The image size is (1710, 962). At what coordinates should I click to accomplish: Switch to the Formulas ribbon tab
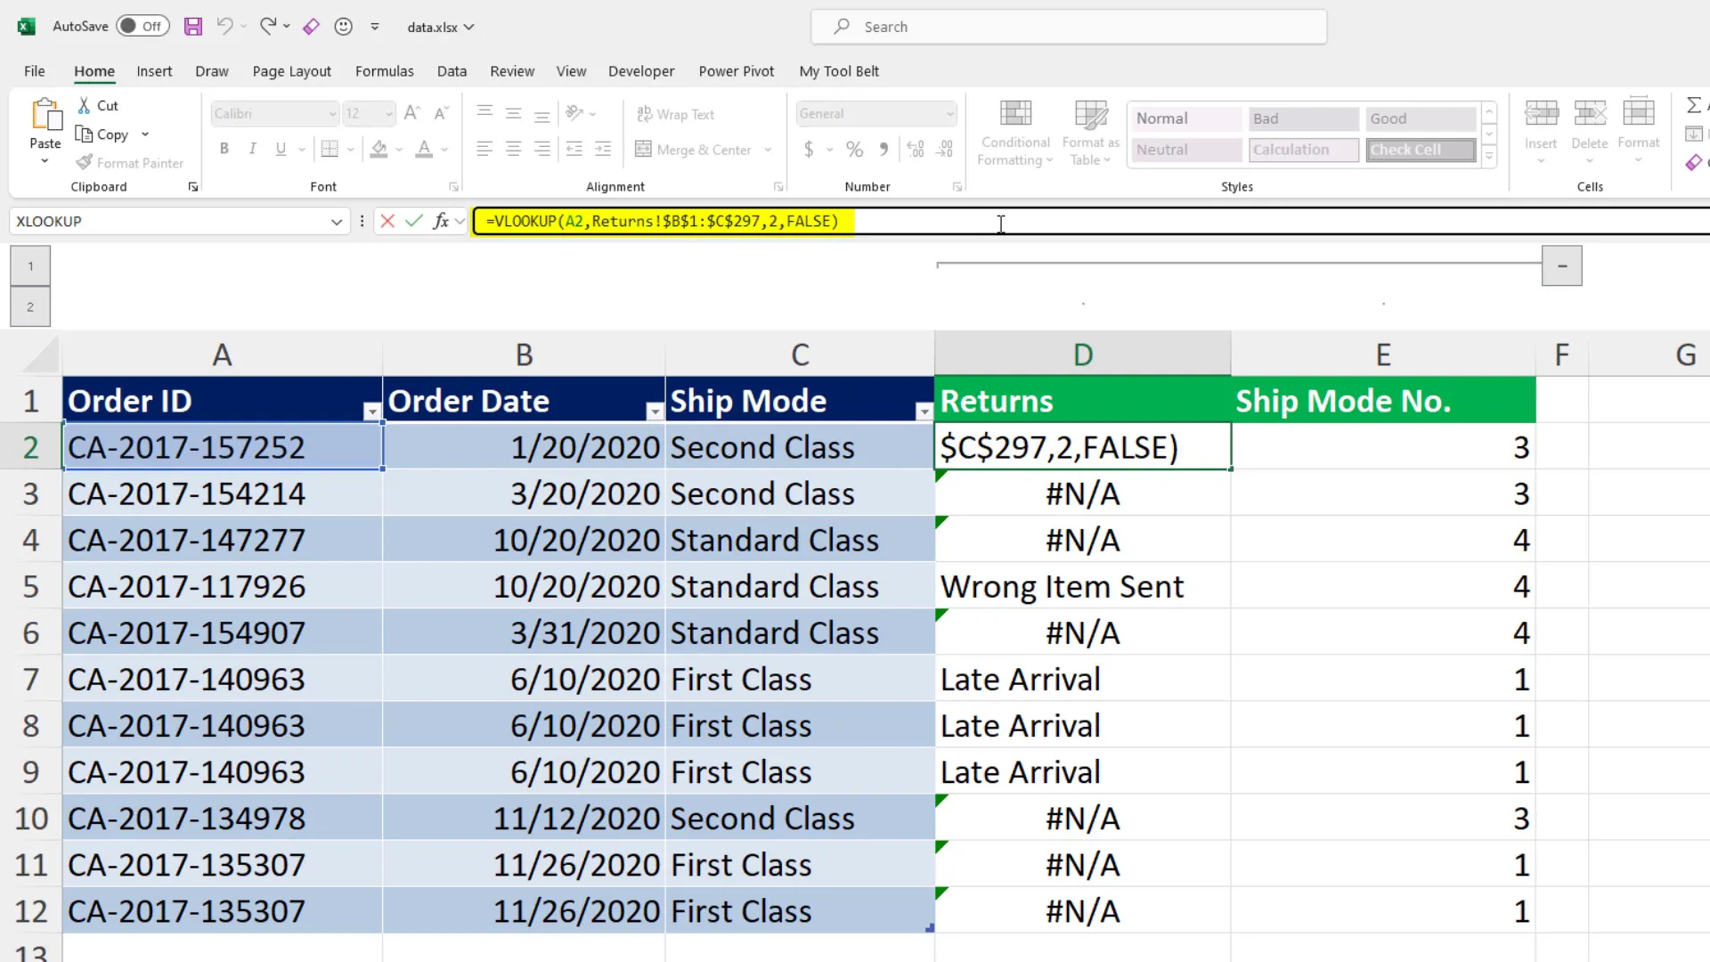pyautogui.click(x=384, y=70)
